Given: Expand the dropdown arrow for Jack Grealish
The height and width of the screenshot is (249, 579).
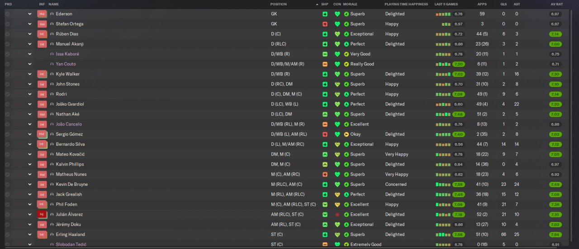Looking at the screenshot, I should (30, 194).
